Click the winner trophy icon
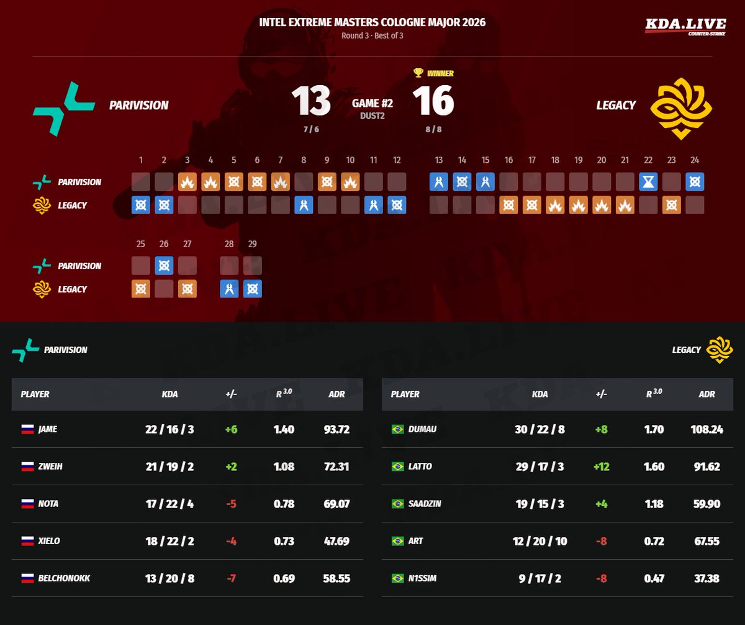 point(418,73)
